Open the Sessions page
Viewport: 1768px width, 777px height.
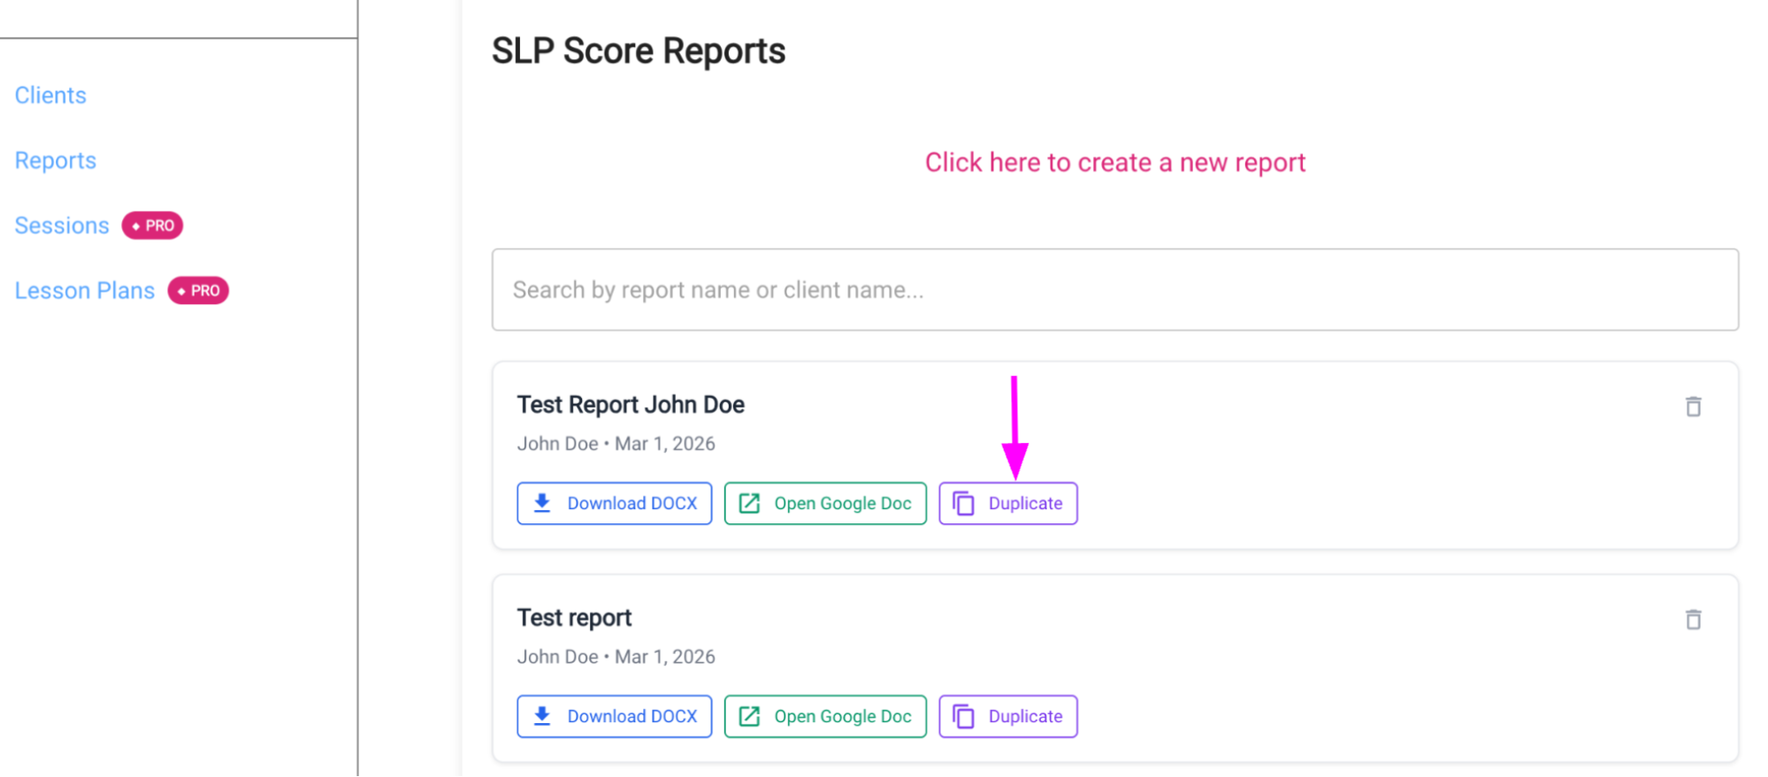coord(61,225)
